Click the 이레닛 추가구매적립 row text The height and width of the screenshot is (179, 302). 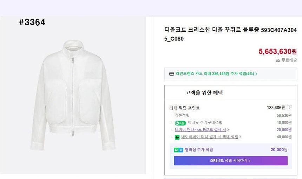[x=205, y=123]
